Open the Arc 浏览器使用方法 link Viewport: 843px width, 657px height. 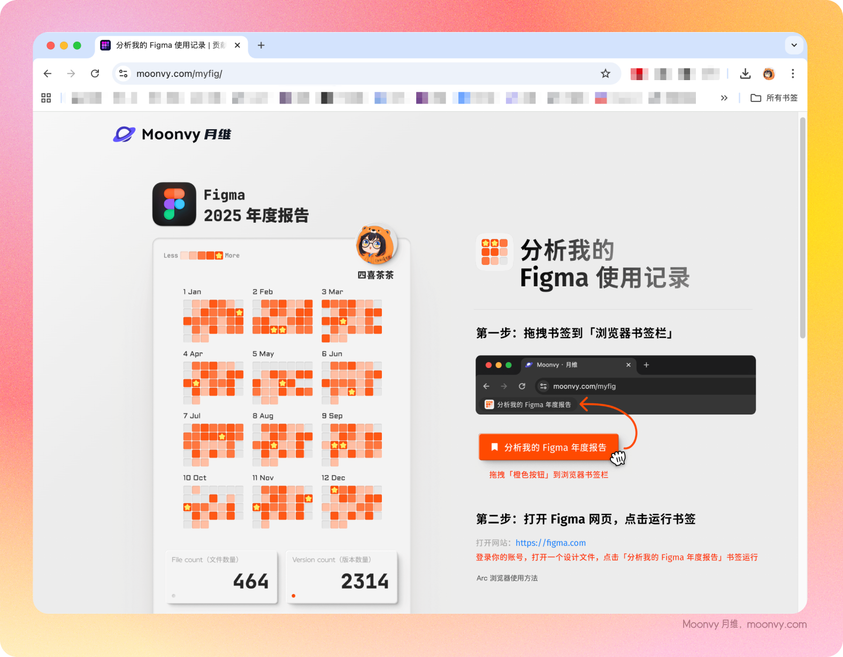point(507,578)
